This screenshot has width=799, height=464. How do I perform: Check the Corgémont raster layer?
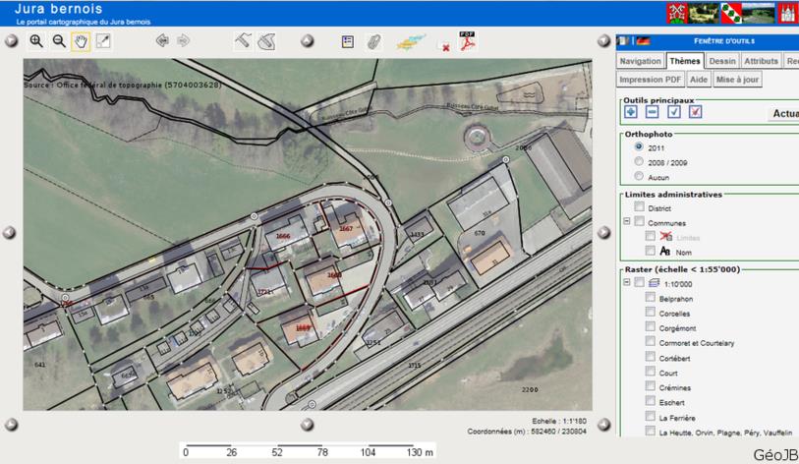pos(650,326)
